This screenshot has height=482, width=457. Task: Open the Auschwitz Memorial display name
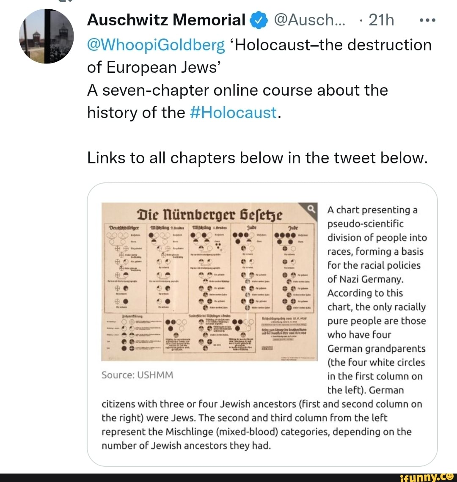point(166,20)
